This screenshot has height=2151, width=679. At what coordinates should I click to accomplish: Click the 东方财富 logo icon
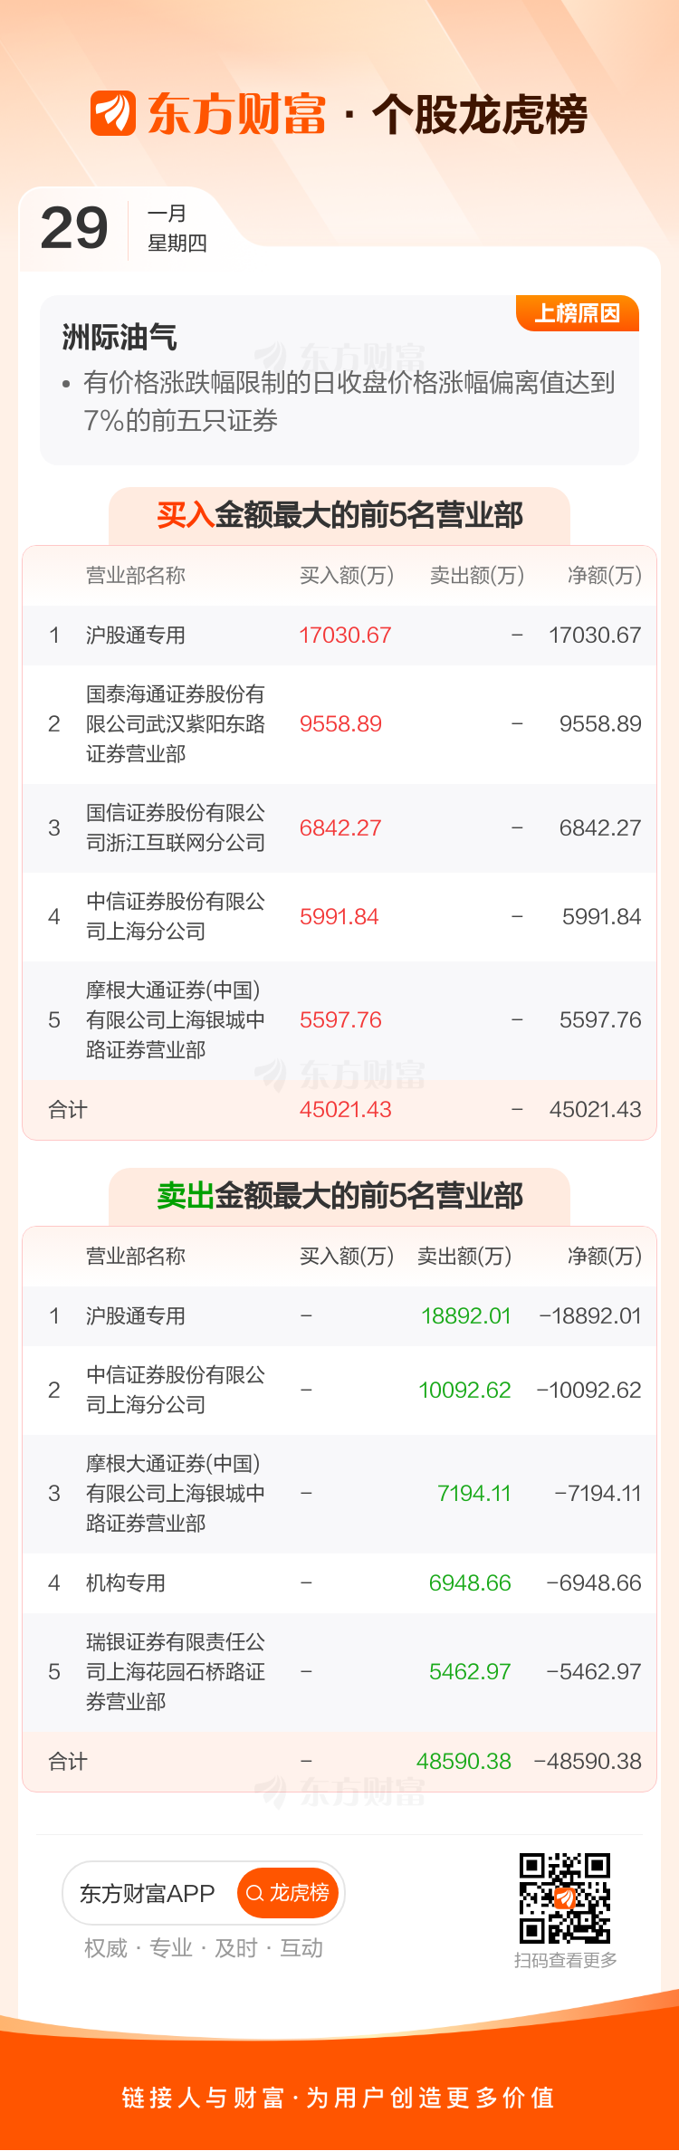click(113, 113)
